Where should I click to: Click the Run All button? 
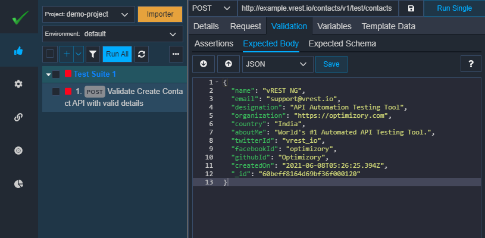[x=117, y=54]
